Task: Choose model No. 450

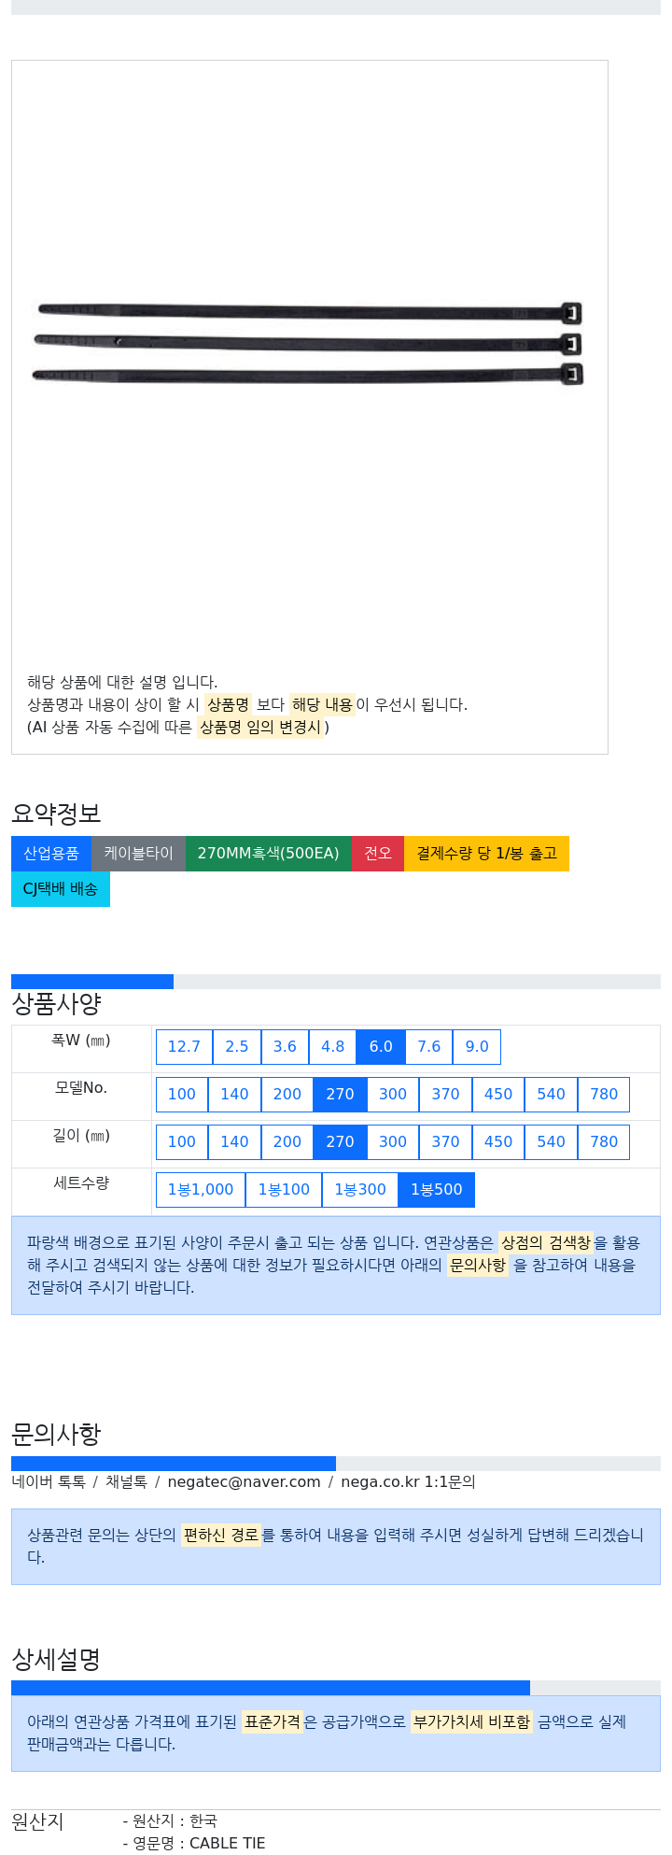Action: point(498,1095)
